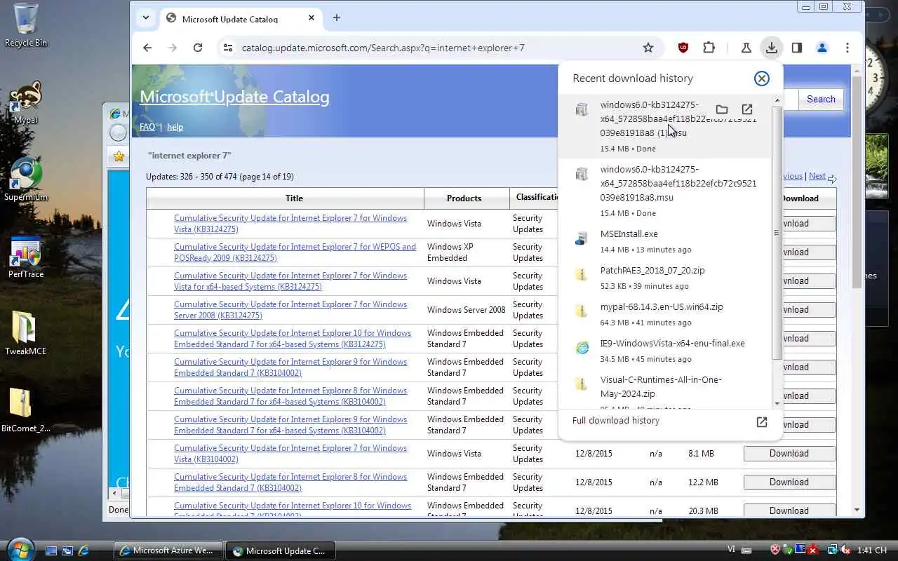Open the browser three-dot menu
The image size is (898, 561).
pyautogui.click(x=847, y=48)
